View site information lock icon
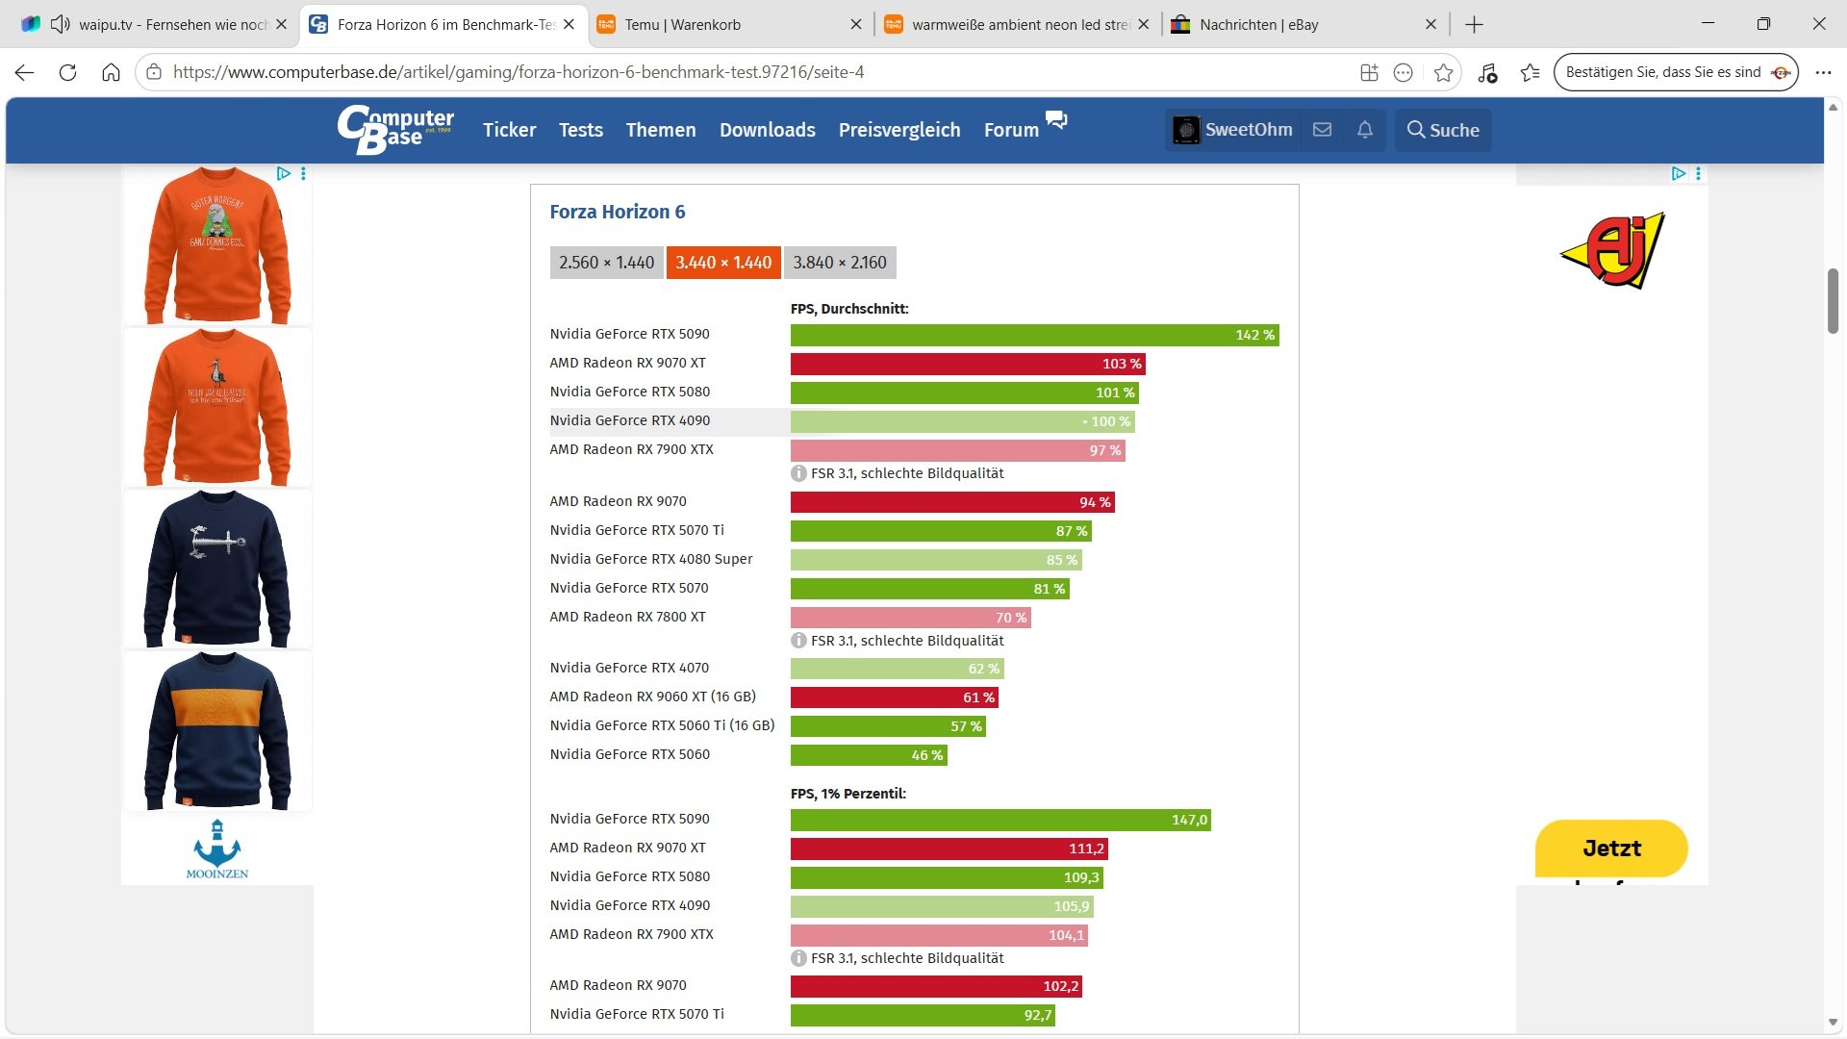 click(x=154, y=72)
